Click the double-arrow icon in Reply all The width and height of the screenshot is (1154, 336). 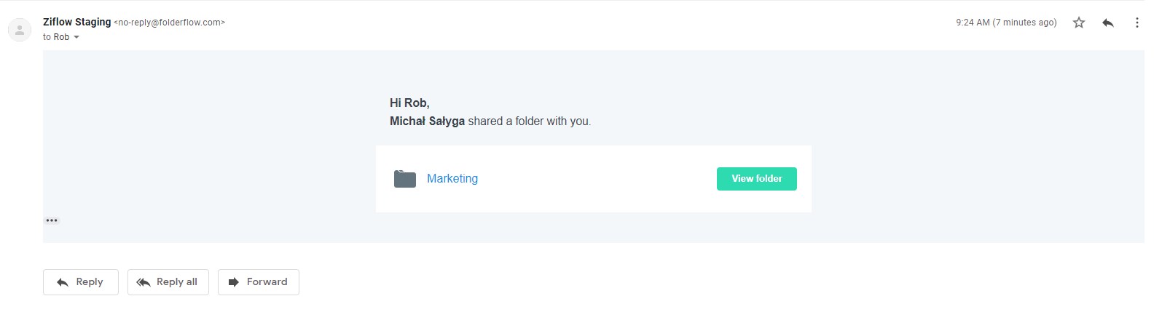pyautogui.click(x=144, y=282)
